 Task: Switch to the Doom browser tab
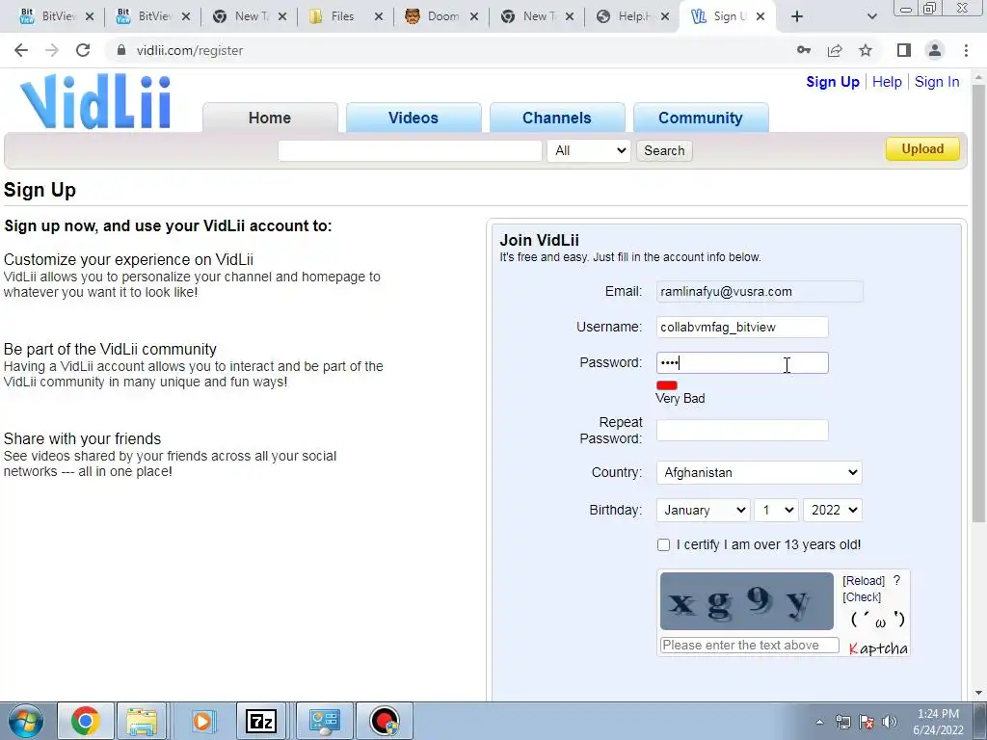440,16
